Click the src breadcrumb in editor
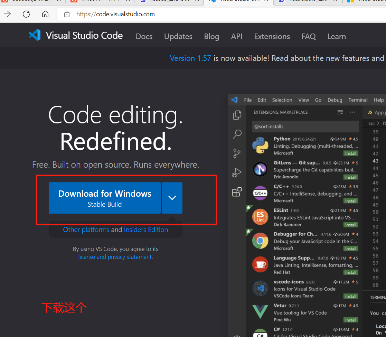386x337 pixels. pos(371,124)
